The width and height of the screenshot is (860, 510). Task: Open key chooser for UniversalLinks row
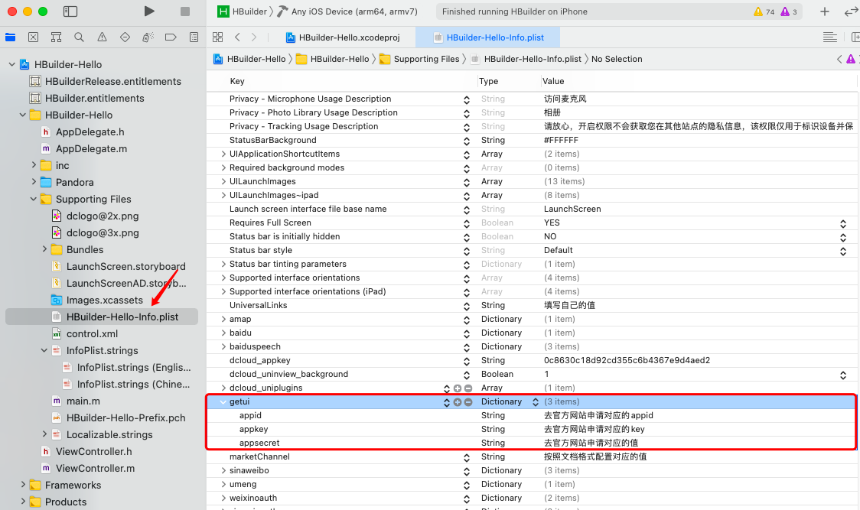click(x=466, y=306)
